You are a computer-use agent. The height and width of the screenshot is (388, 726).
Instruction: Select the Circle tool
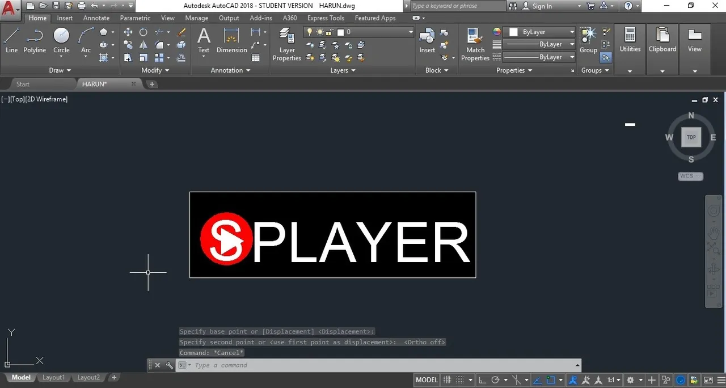[x=61, y=41]
